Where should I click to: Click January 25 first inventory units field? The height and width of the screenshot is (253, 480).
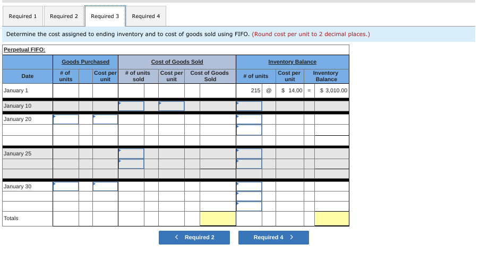(249, 154)
